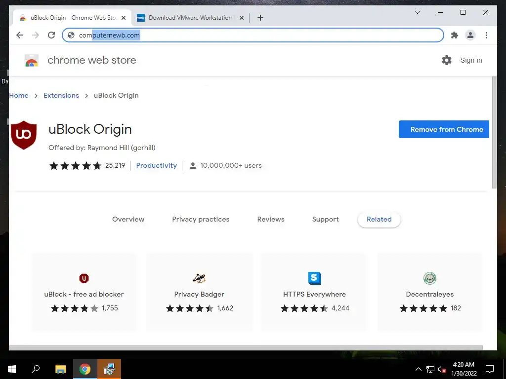Image resolution: width=506 pixels, height=379 pixels.
Task: Open the Privacy practices tab
Action: (x=201, y=219)
